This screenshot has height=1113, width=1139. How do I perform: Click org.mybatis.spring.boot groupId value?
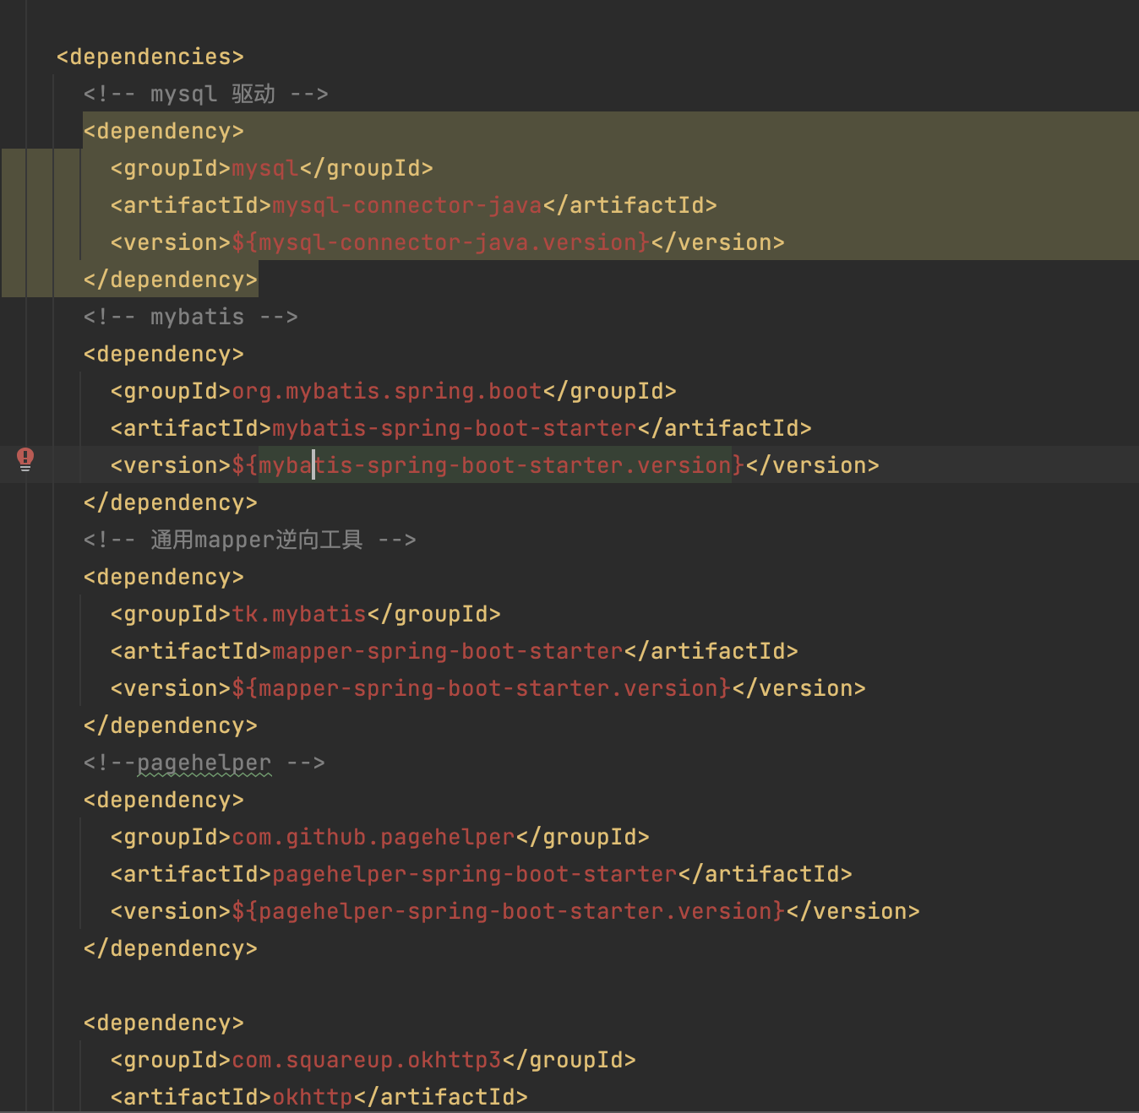387,391
